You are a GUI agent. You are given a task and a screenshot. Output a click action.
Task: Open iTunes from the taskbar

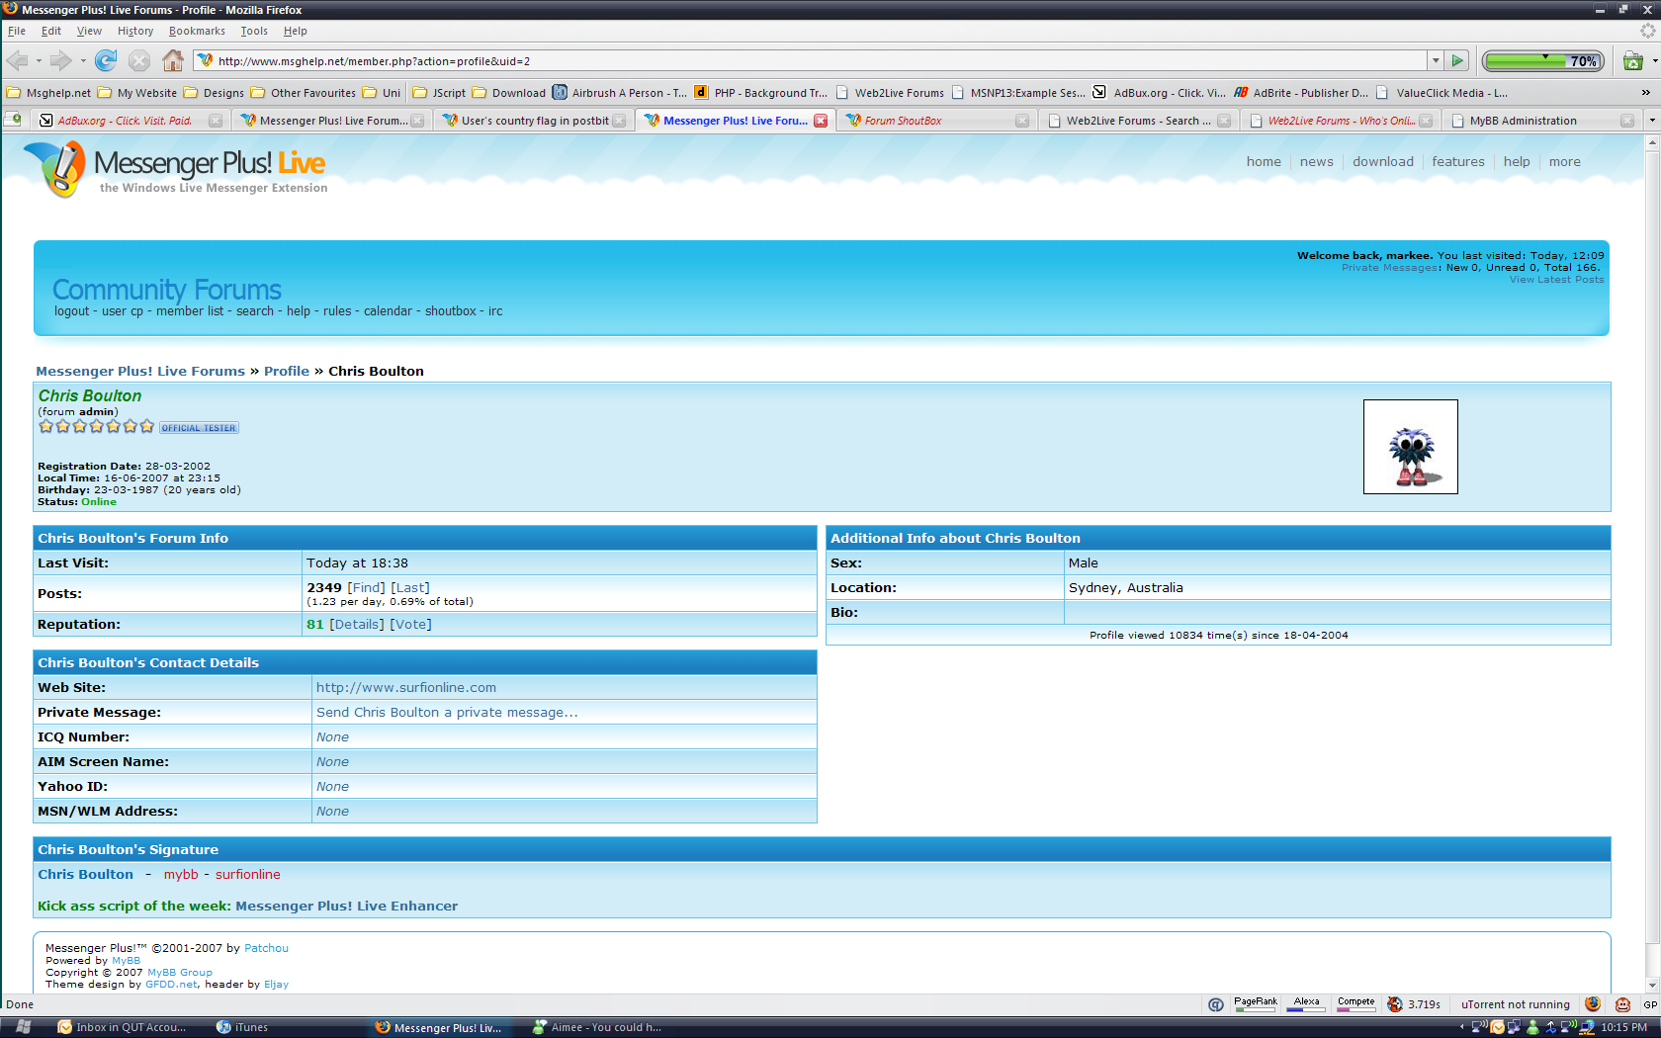[242, 1027]
